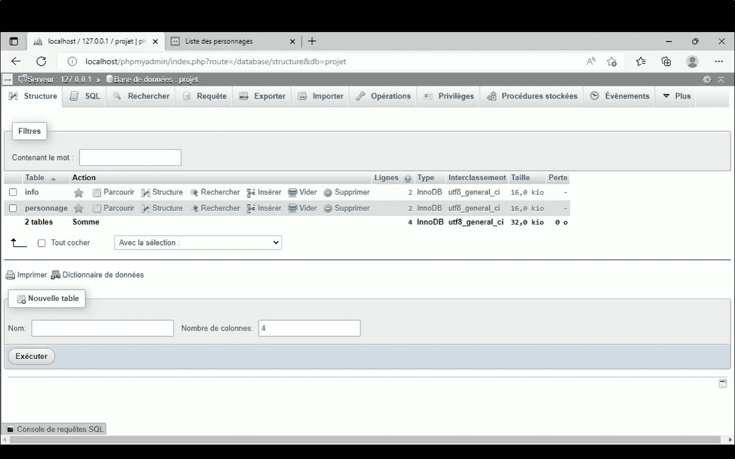Switch to the SQL tab

coord(84,96)
